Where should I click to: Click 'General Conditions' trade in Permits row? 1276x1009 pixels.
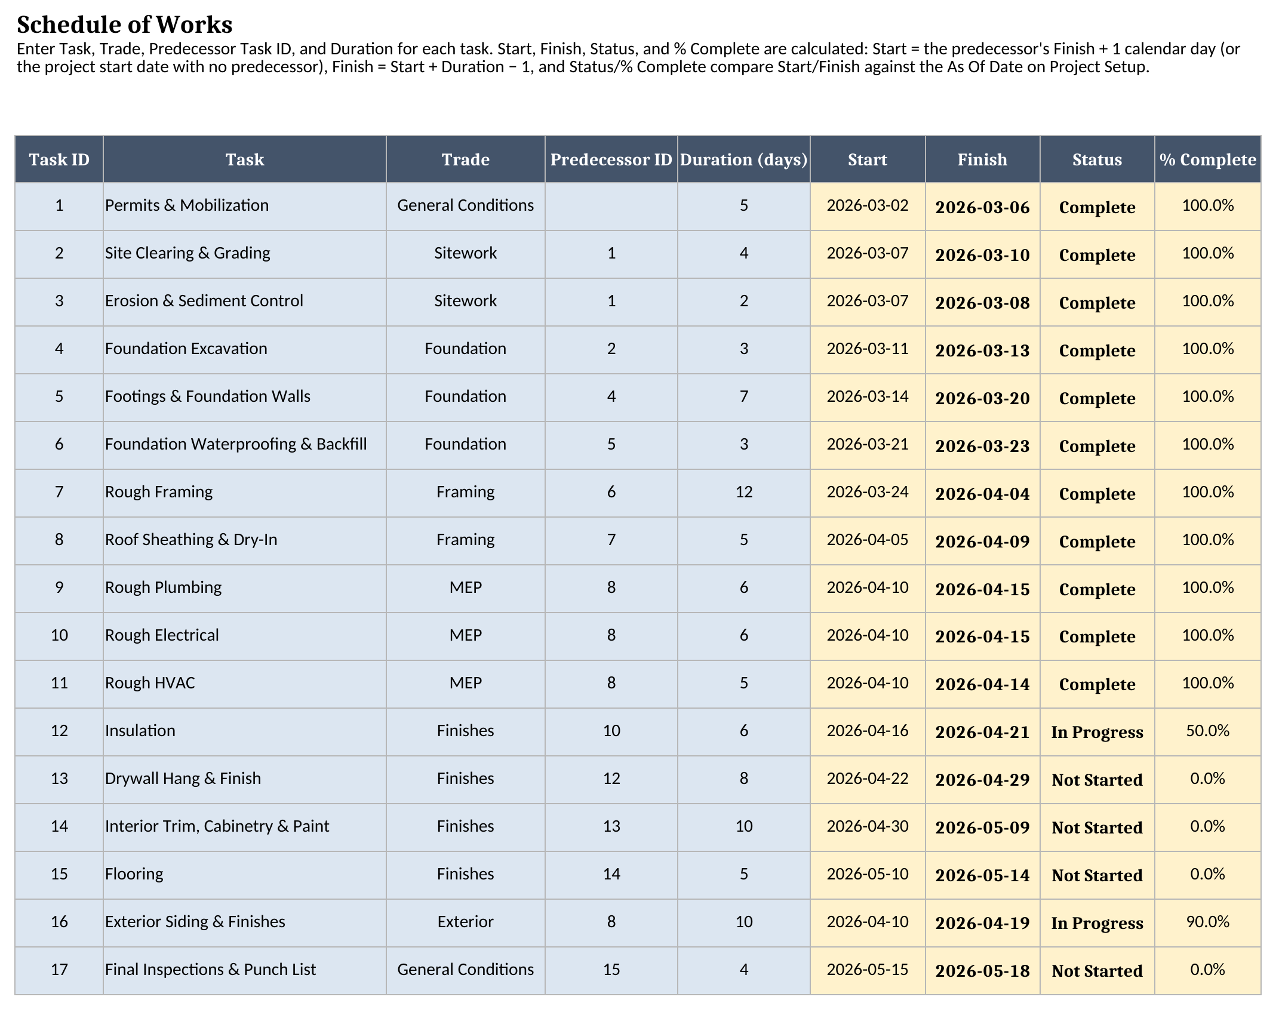[466, 207]
